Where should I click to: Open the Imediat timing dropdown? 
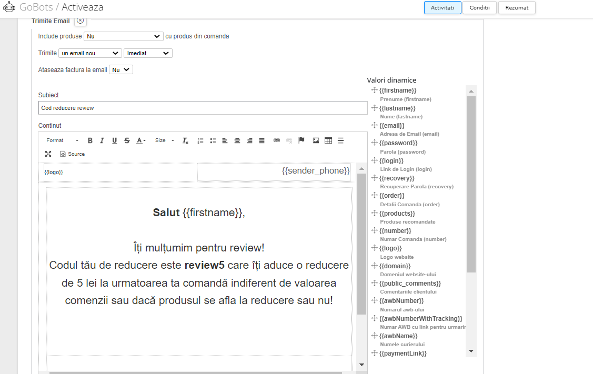pos(148,53)
